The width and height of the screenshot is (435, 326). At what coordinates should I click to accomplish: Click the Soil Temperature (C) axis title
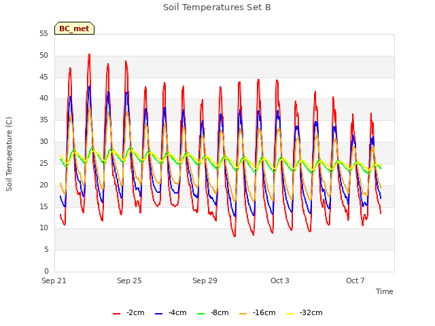coord(9,154)
